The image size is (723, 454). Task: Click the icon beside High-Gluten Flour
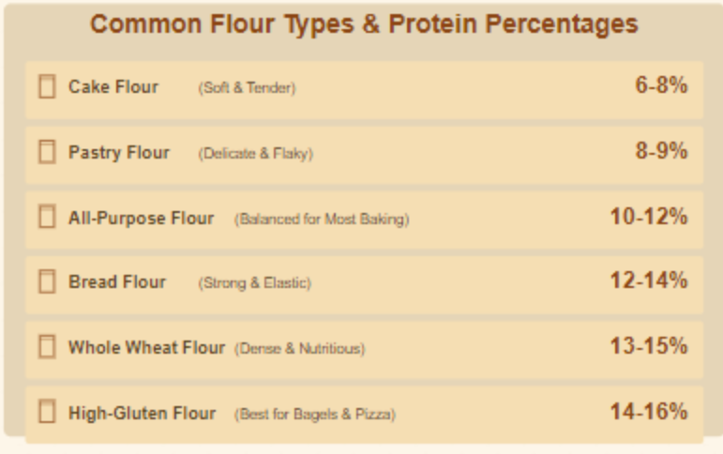click(x=47, y=411)
